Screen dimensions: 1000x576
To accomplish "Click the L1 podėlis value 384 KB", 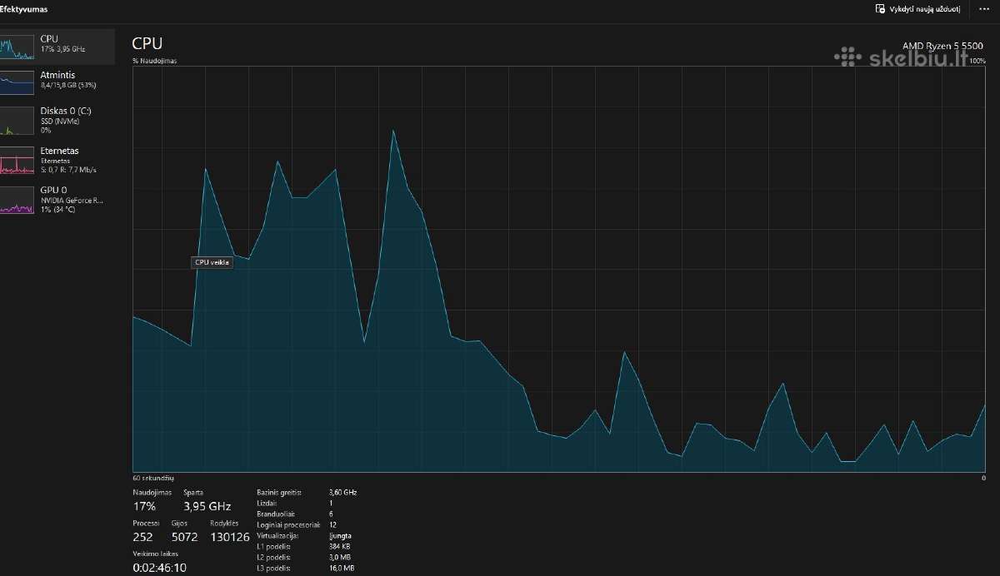I will click(x=340, y=547).
